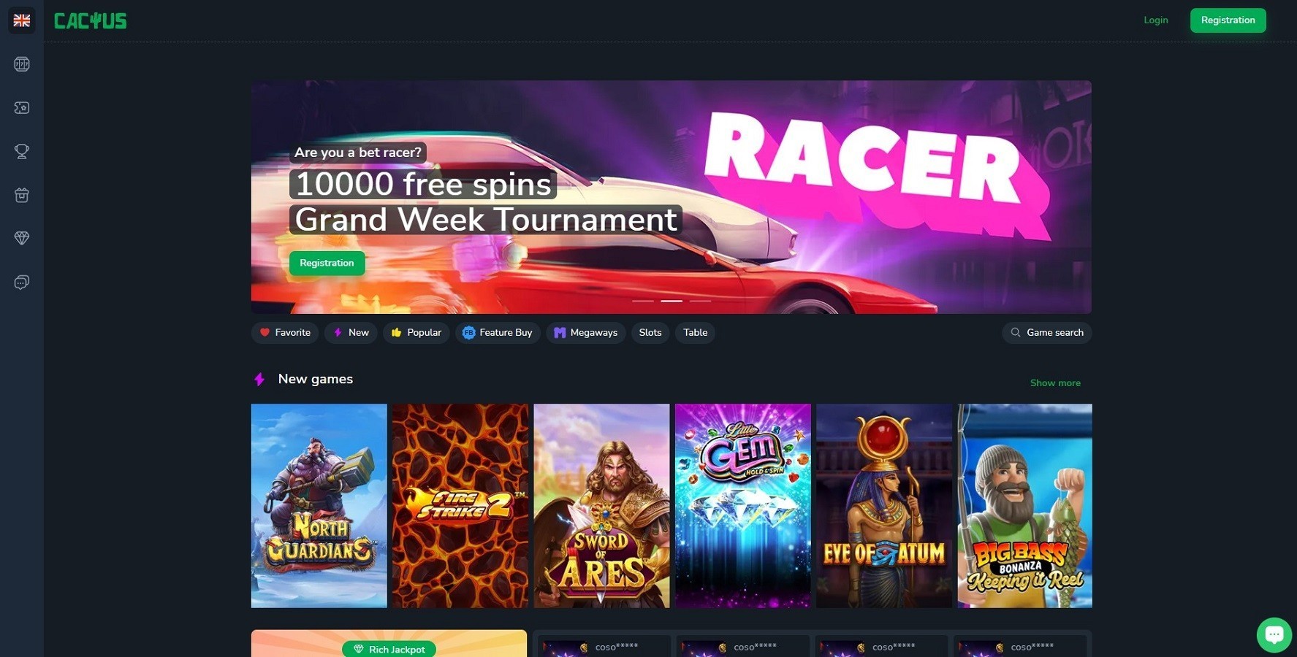Viewport: 1297px width, 657px height.
Task: Click the gift box sidebar icon
Action: 22,195
